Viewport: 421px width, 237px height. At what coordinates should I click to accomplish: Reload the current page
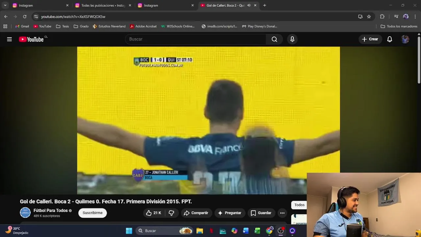(x=25, y=16)
